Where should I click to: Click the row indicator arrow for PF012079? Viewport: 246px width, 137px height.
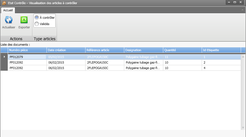[x=4, y=57]
